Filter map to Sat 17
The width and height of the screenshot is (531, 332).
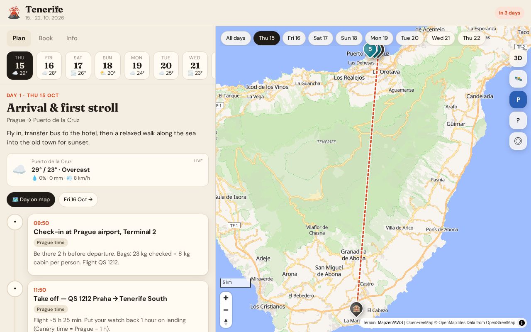[x=321, y=38]
